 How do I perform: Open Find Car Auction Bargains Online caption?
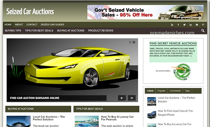click(x=35, y=98)
